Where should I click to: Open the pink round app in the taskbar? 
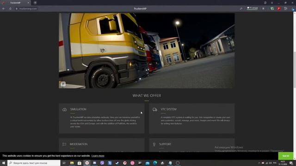[132, 163]
